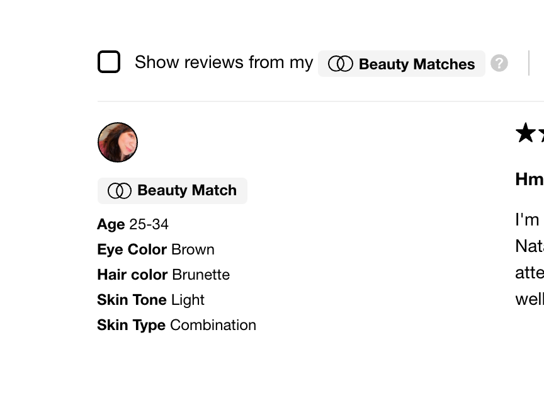The width and height of the screenshot is (544, 405).
Task: Click the partially visible second rating star
Action: (541, 133)
